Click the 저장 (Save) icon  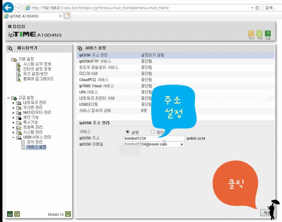pos(259,33)
